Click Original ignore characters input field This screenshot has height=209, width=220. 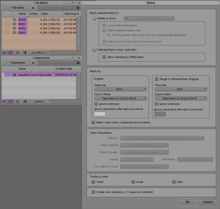click(100, 114)
